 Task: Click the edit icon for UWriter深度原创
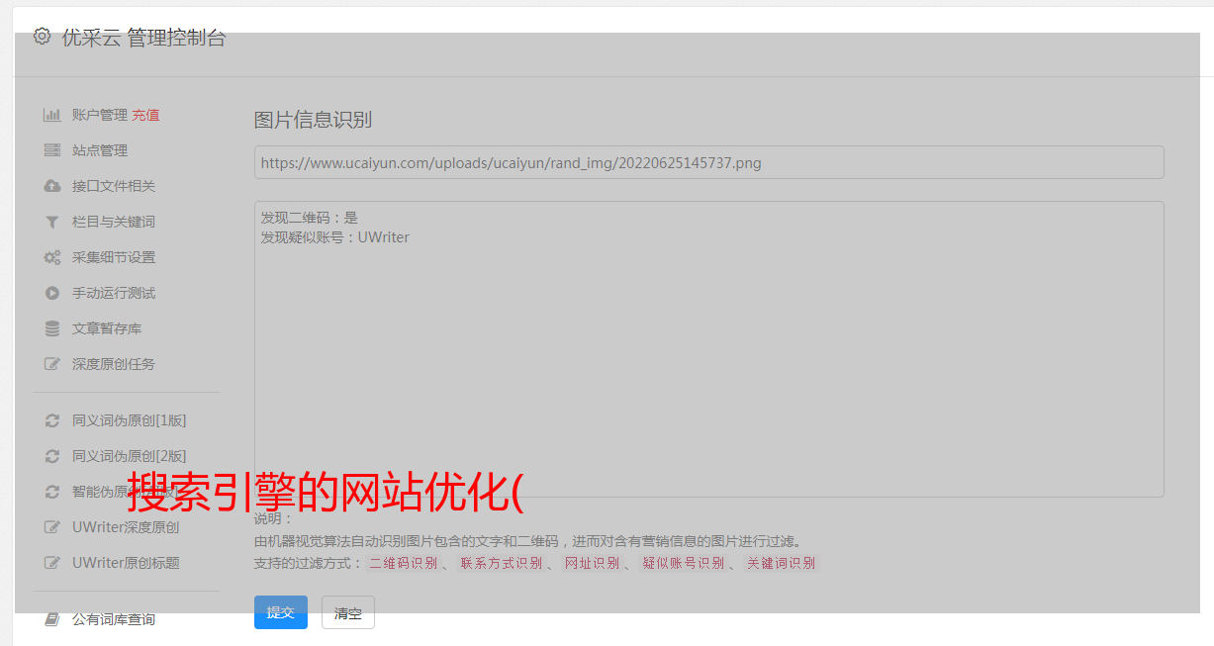coord(52,527)
